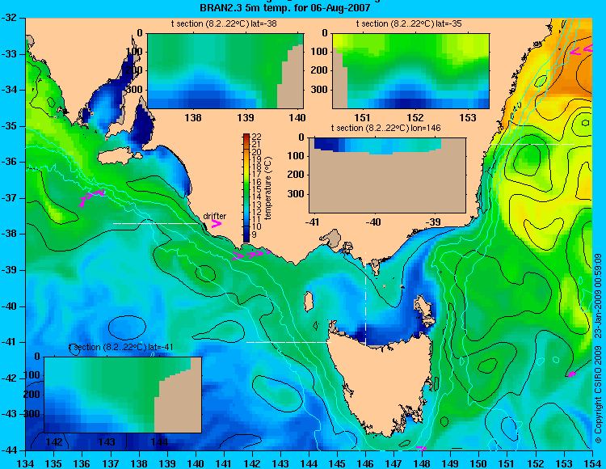The image size is (606, 469).
Task: Click the 150 longitude label on the bottom axis
Action: click(479, 463)
